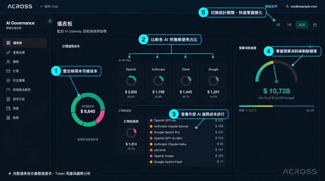325x181 pixels.
Task: Select the OpenAI GPT-4o Mini row
Action: 187,138
